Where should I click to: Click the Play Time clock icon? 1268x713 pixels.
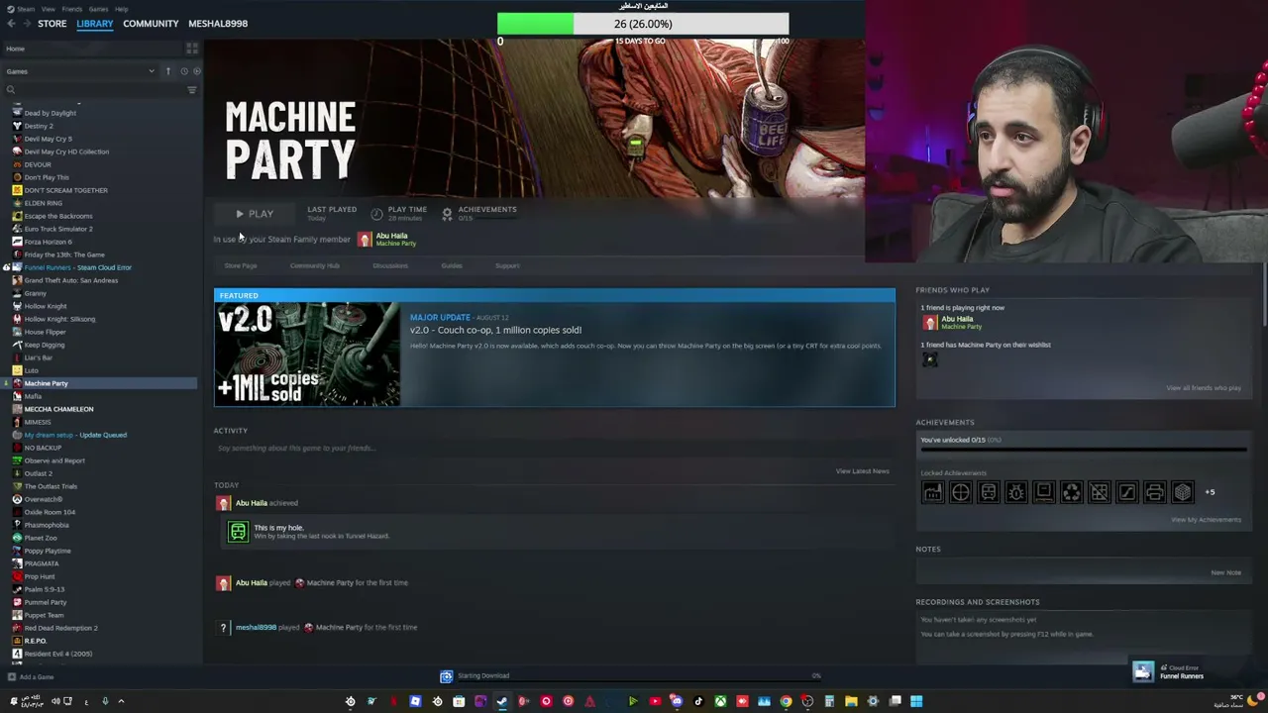(376, 214)
